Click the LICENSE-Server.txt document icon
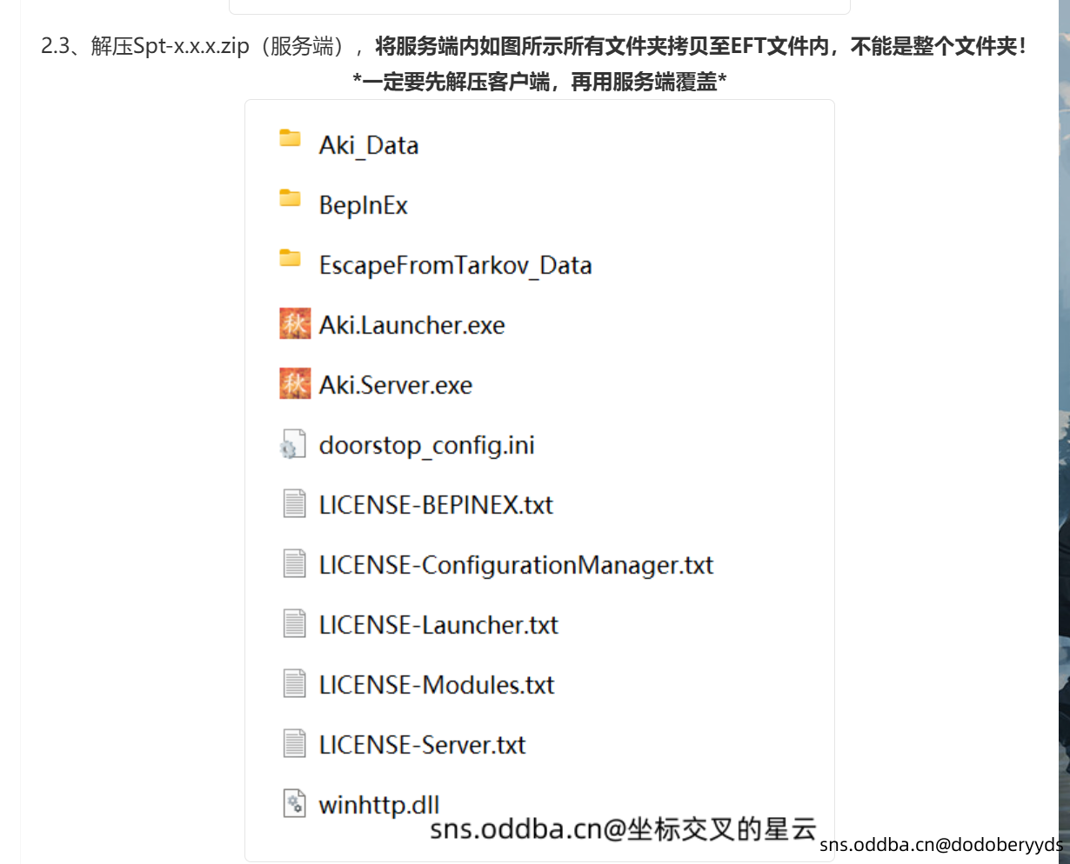The height and width of the screenshot is (864, 1070). click(x=295, y=744)
